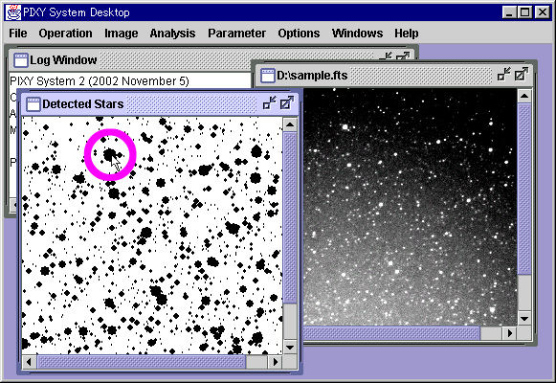Open the Windows menu
The width and height of the screenshot is (556, 383).
(x=357, y=33)
